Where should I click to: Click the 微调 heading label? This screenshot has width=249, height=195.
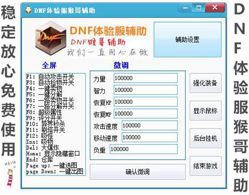(121, 65)
